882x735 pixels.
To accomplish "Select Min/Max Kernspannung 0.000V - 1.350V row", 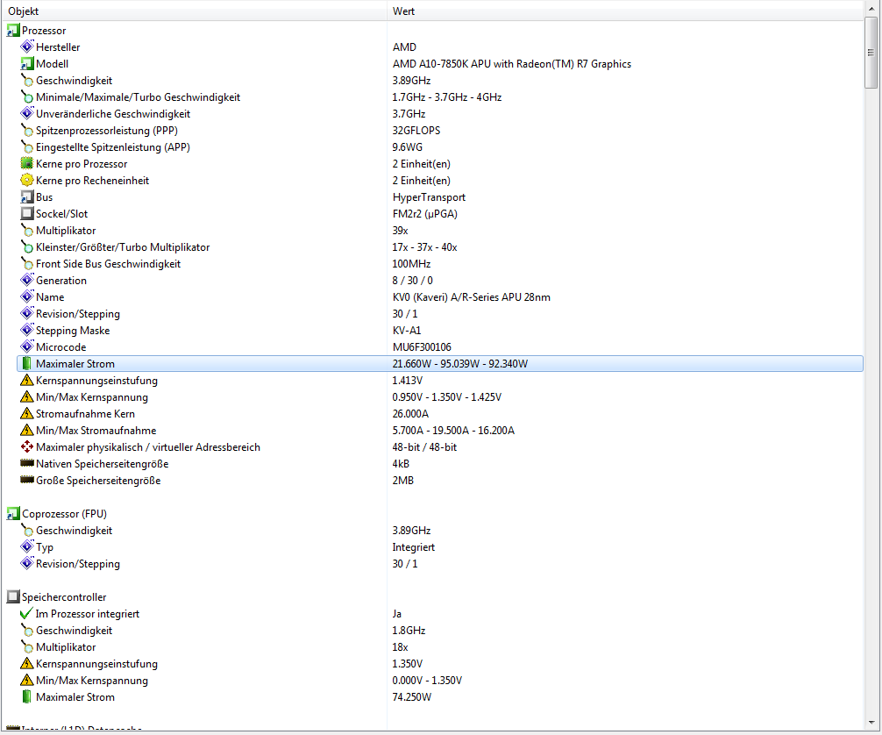I will click(x=440, y=680).
